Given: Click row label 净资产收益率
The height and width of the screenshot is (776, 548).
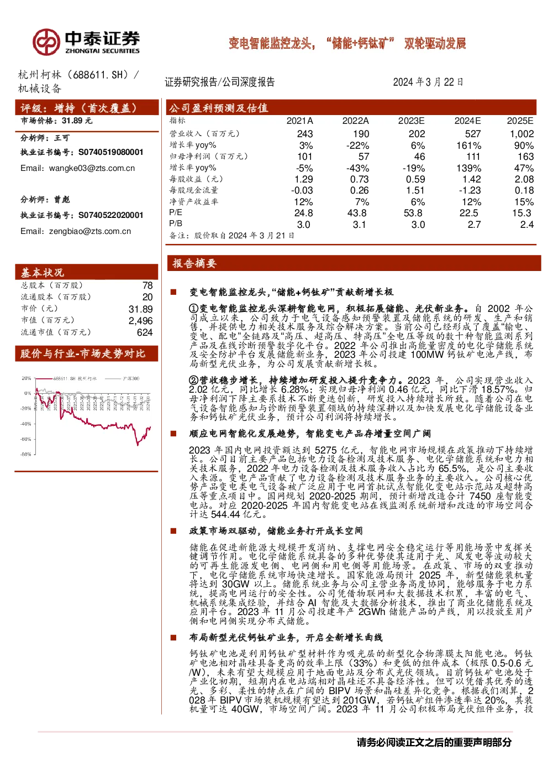Looking at the screenshot, I should (x=193, y=202).
